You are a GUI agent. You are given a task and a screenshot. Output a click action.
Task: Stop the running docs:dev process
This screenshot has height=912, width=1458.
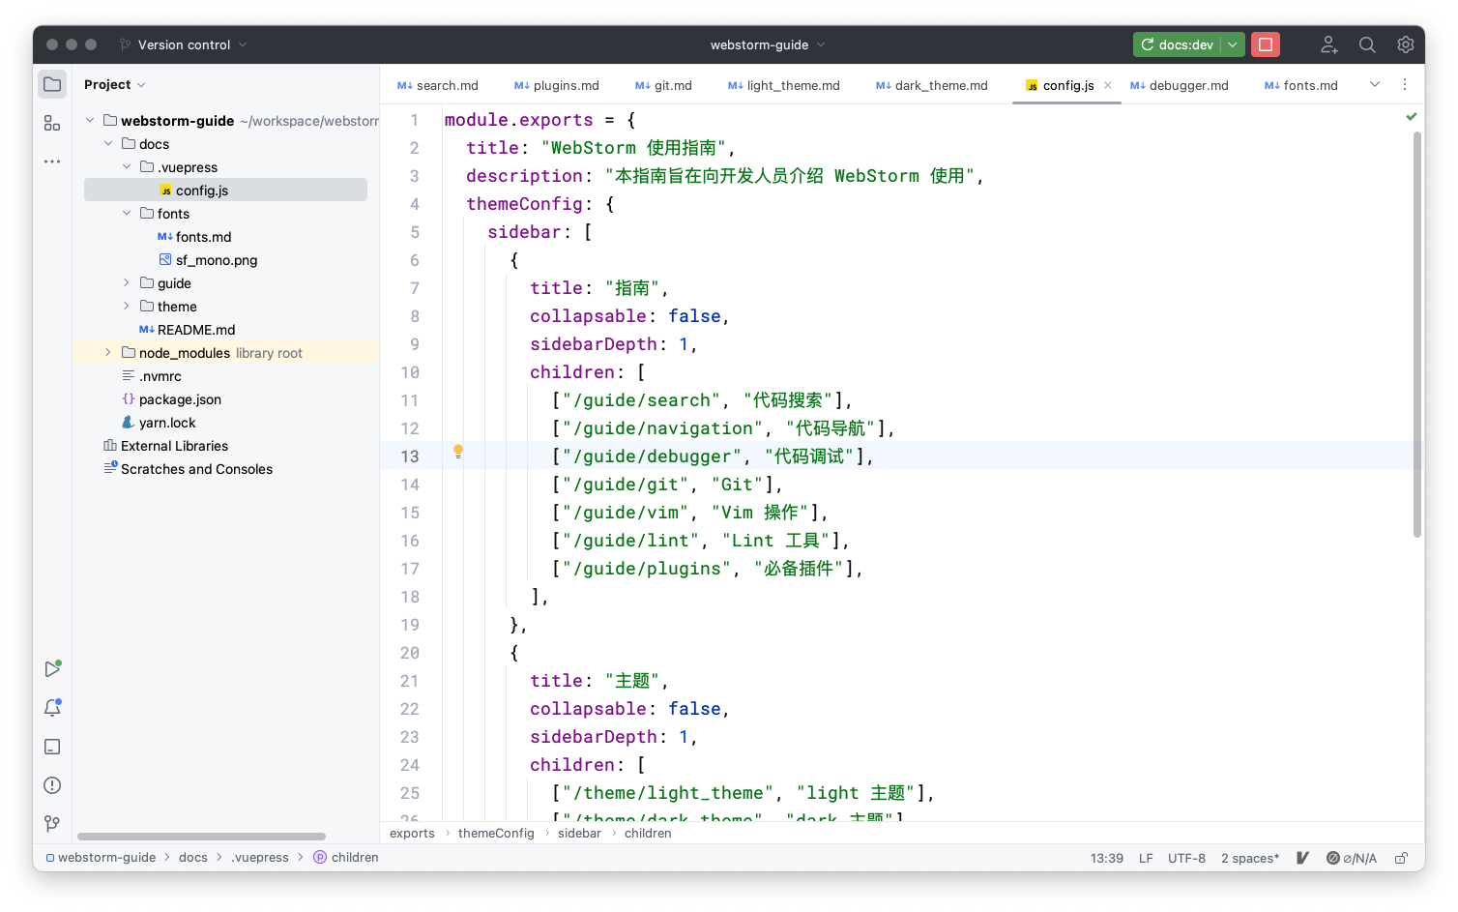[1265, 44]
